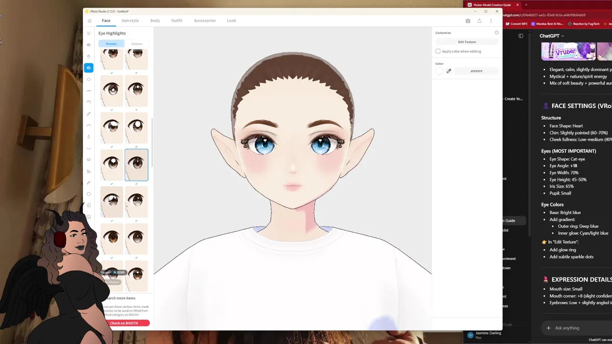The image size is (612, 344).
Task: Click the plus attach icon in ChatGPT prompt
Action: (548, 328)
